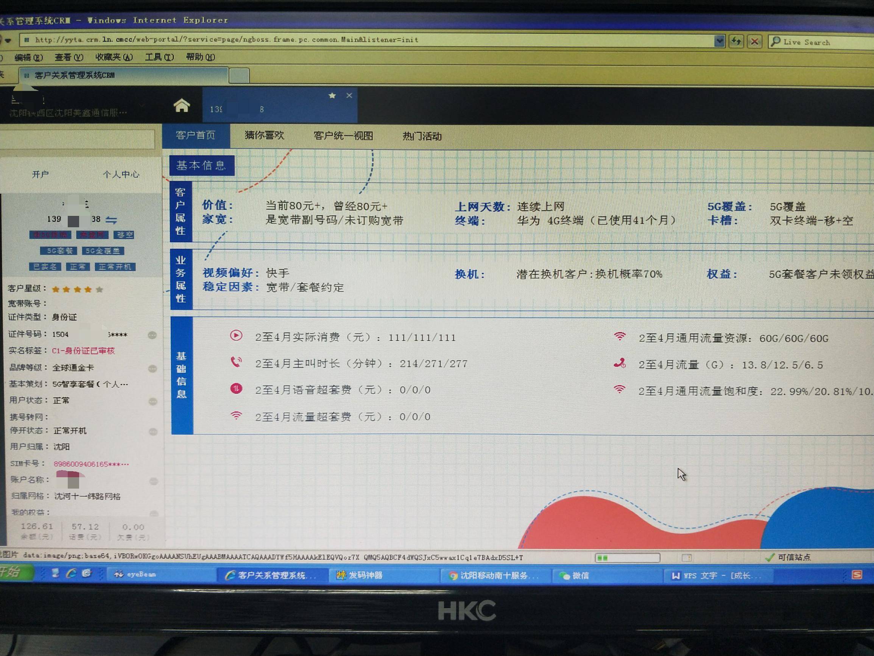Click the home icon in CRM header
Image resolution: width=874 pixels, height=656 pixels.
click(181, 106)
